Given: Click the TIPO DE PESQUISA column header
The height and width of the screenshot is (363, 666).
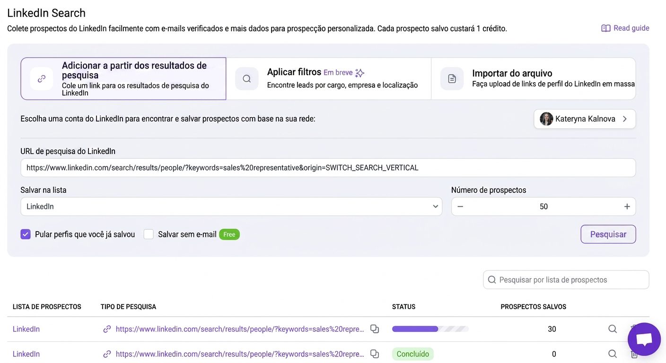Looking at the screenshot, I should point(128,307).
